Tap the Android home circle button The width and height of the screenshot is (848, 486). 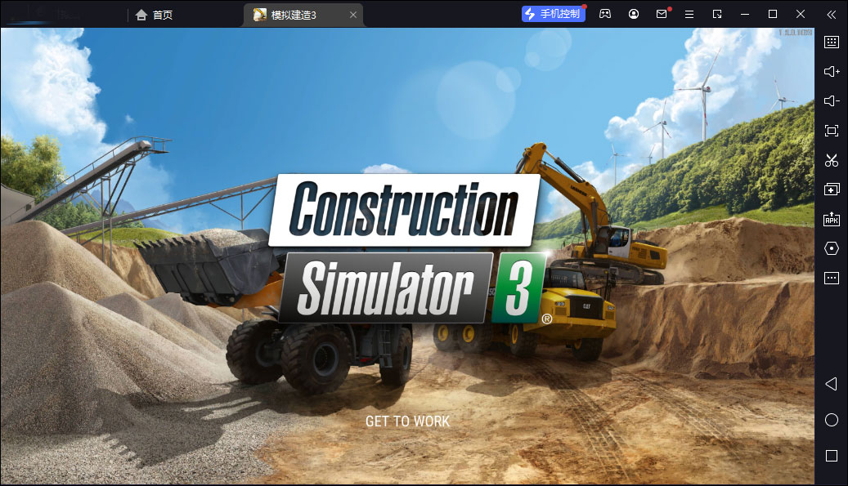[x=832, y=420]
